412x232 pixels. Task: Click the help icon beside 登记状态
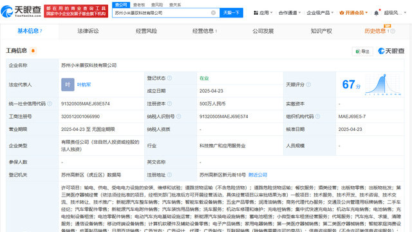point(169,78)
